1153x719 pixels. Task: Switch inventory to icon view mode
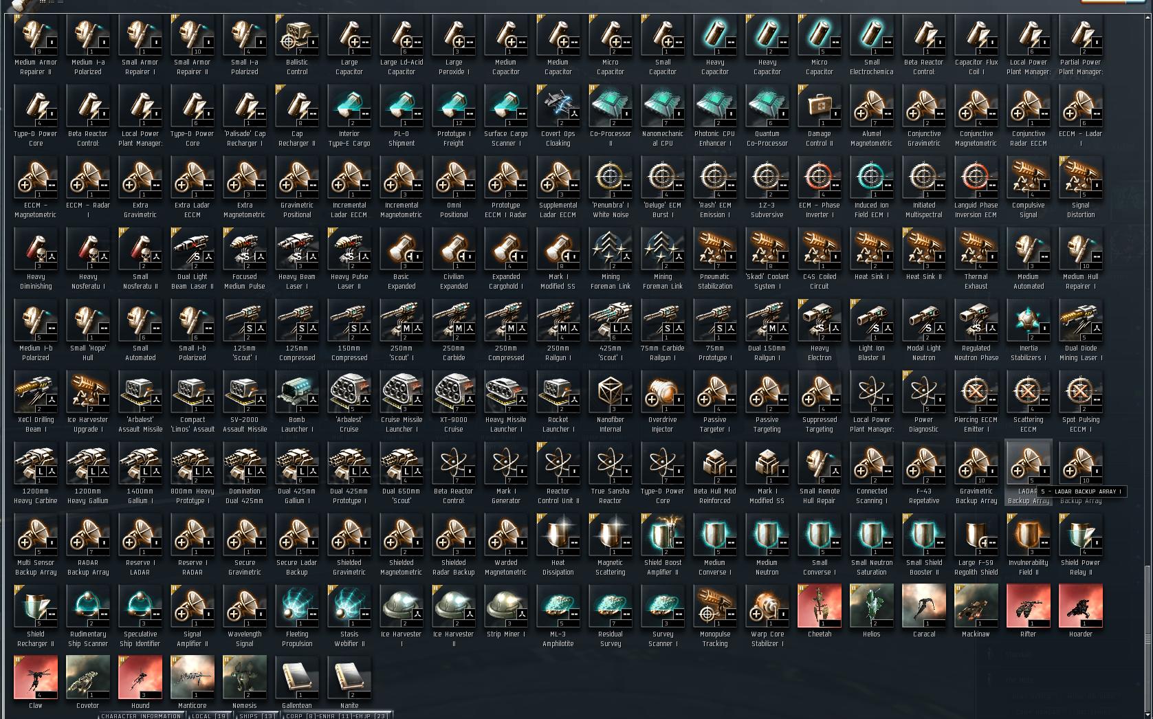[43, 2]
